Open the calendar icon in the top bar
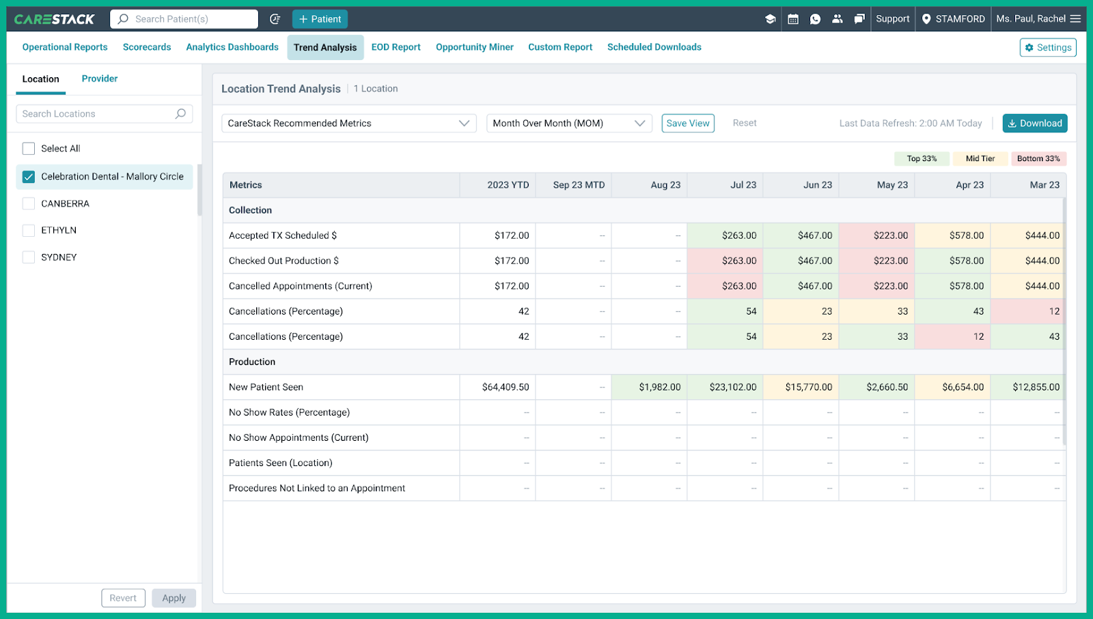This screenshot has height=619, width=1093. click(793, 18)
